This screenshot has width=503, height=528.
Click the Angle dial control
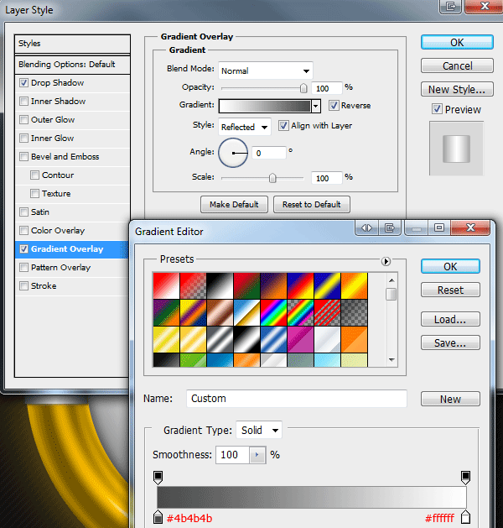pyautogui.click(x=233, y=153)
